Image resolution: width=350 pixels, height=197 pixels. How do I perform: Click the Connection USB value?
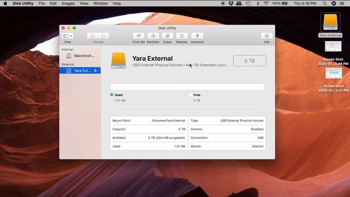point(260,138)
